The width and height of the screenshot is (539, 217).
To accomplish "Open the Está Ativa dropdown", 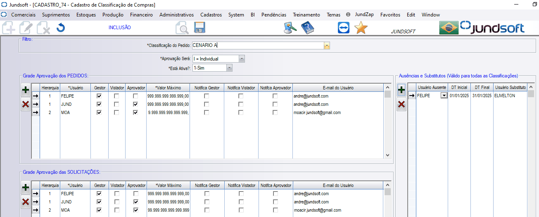I will 229,68.
